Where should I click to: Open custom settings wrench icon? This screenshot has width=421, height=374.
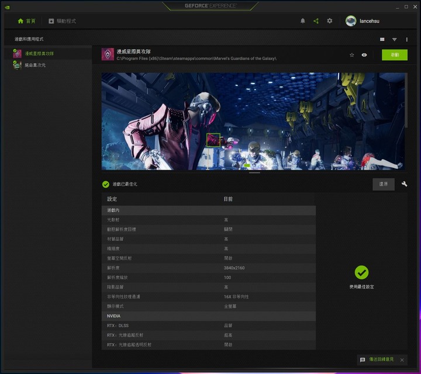405,184
